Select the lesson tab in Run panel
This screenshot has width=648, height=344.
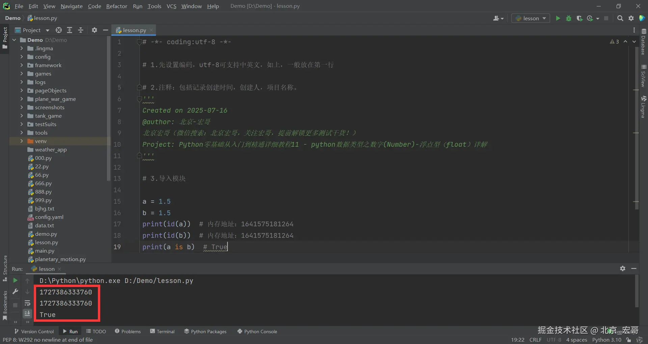(46, 269)
